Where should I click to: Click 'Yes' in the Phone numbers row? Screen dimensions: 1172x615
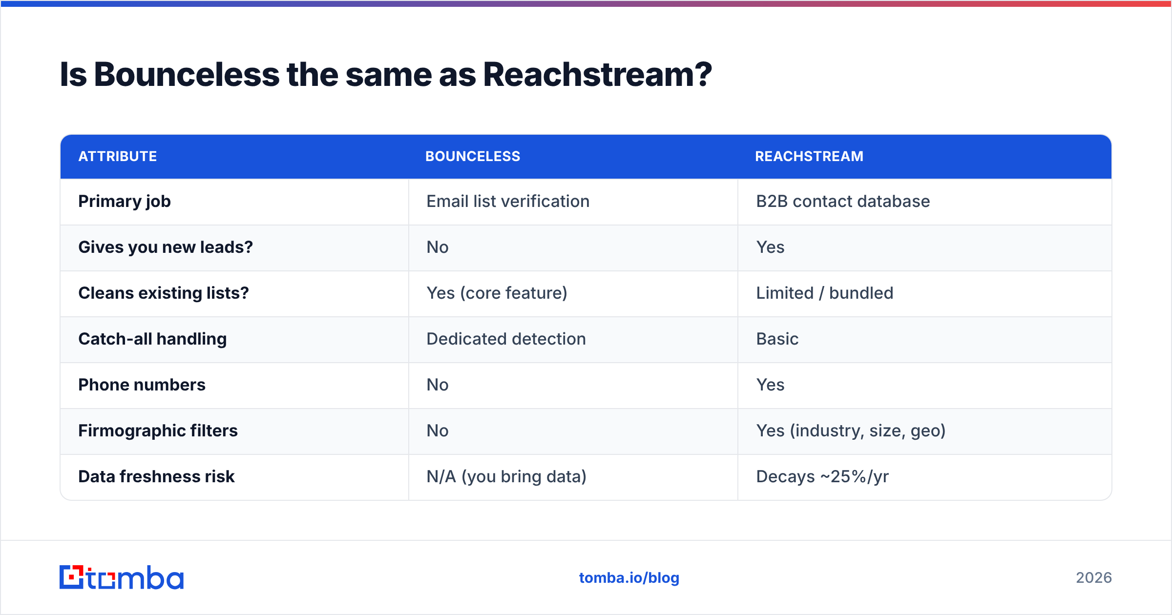click(x=770, y=385)
